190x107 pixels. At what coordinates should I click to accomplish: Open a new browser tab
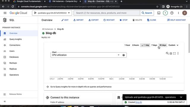(121, 1)
